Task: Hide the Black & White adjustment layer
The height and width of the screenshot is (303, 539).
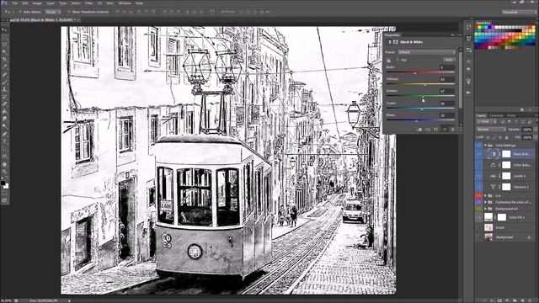Action: [479, 154]
